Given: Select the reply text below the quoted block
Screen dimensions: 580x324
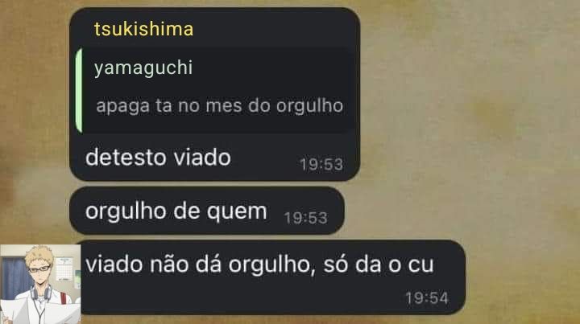Looking at the screenshot, I should coord(158,158).
